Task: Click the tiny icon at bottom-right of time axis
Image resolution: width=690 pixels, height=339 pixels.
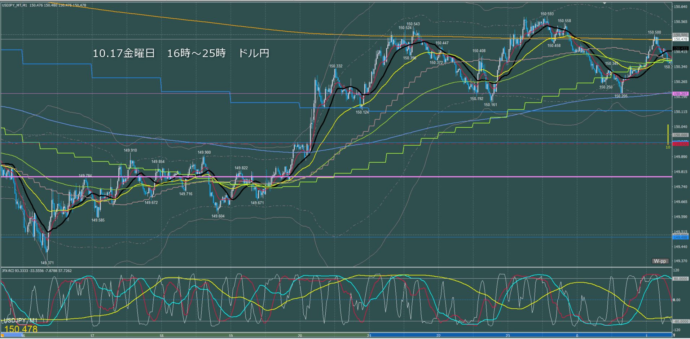Action: [674, 335]
